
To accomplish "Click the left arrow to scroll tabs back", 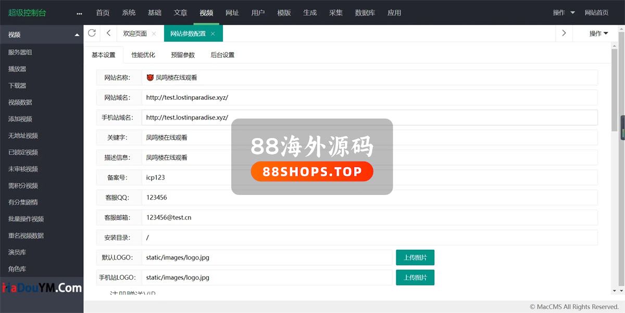I will [x=108, y=33].
